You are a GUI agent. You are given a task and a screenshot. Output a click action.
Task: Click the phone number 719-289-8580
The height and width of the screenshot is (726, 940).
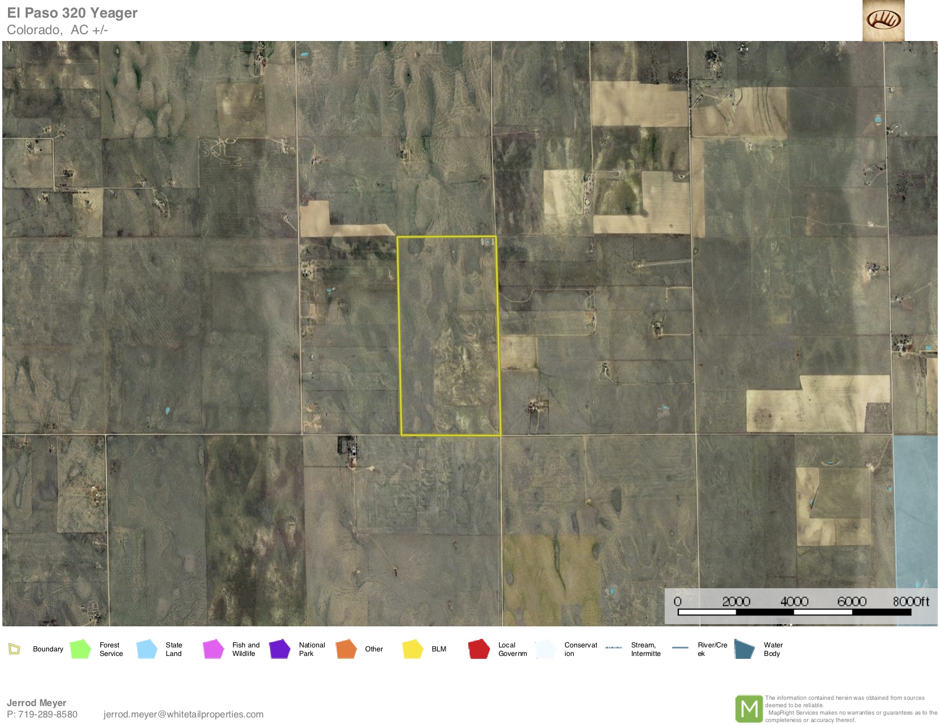point(48,714)
